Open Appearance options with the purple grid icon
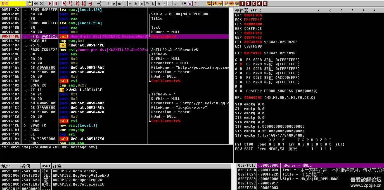Screen dimensions: 384x190 click(190, 4)
